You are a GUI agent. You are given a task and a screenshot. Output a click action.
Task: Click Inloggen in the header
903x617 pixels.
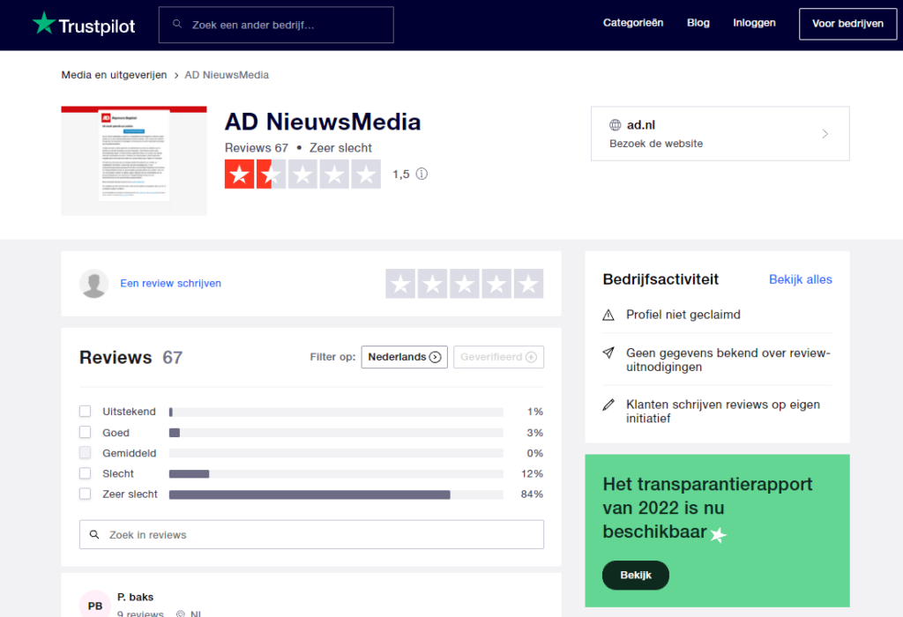(x=754, y=23)
